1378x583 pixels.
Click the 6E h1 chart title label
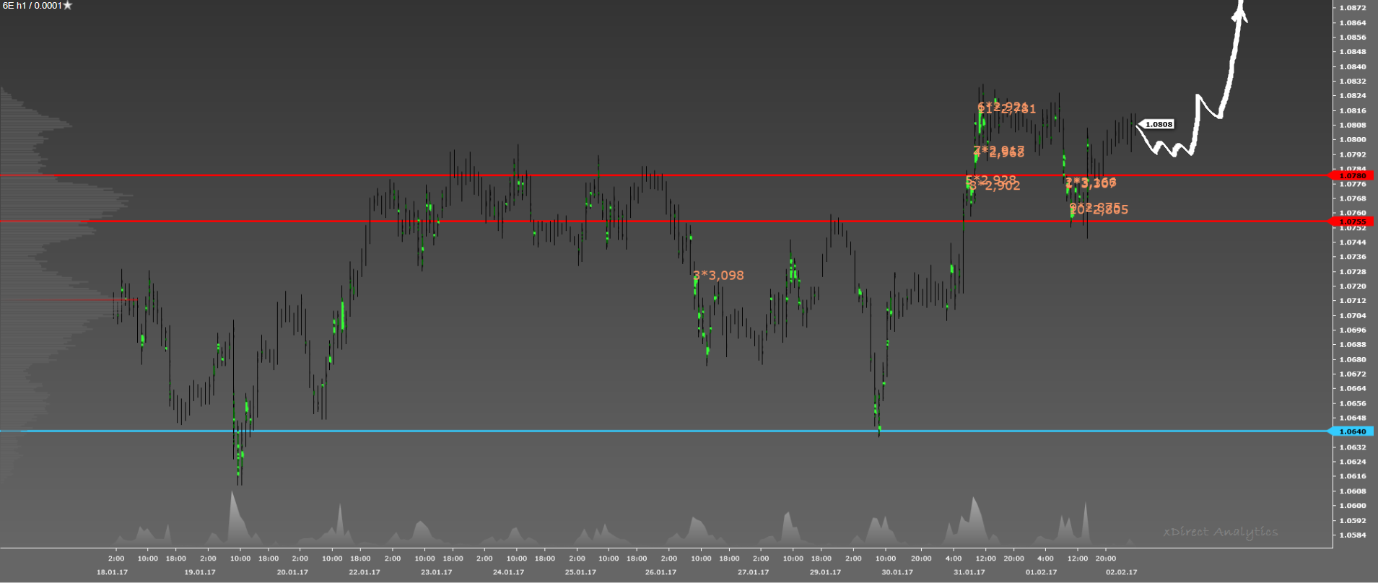tap(32, 6)
